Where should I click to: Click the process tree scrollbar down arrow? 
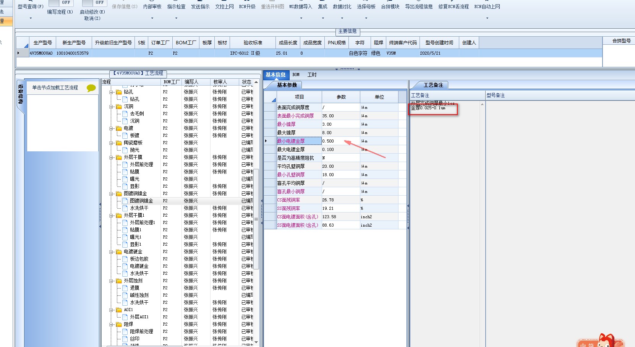(x=256, y=342)
